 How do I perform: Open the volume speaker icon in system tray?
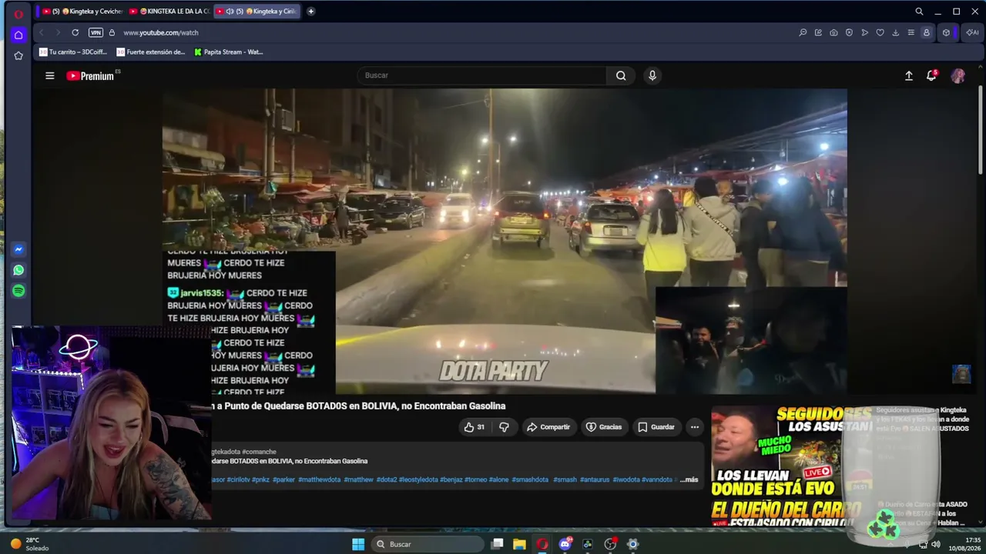pos(936,544)
